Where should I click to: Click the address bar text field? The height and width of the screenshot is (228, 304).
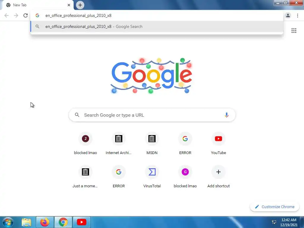click(157, 15)
